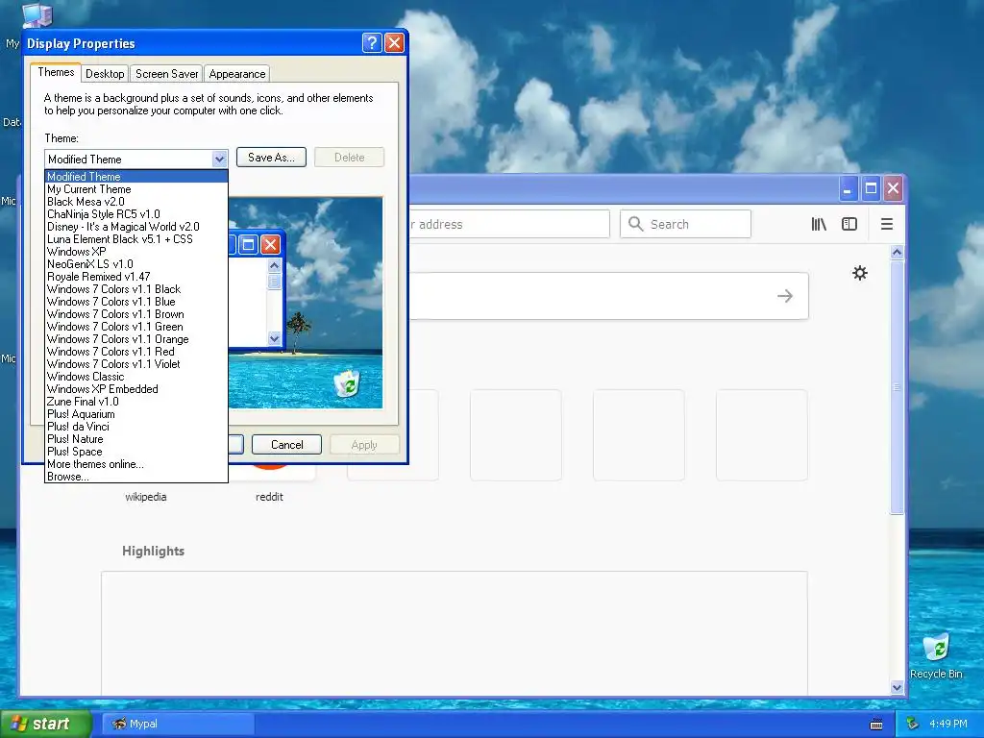Viewport: 984px width, 738px height.
Task: Pick the Black Mesa v2.0 theme
Action: pos(136,202)
